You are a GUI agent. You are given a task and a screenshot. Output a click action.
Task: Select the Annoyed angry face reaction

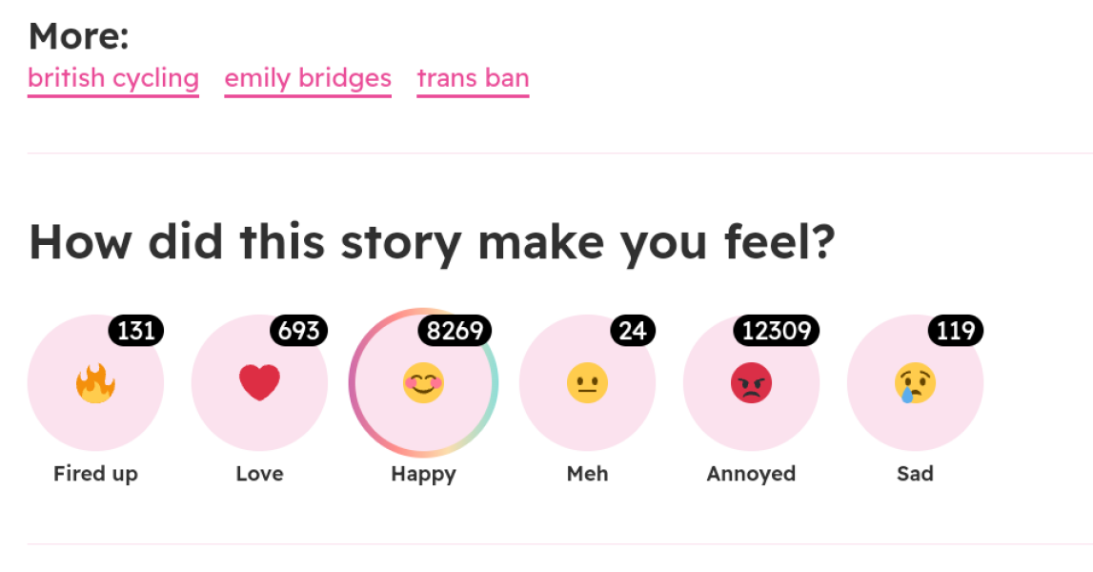751,381
